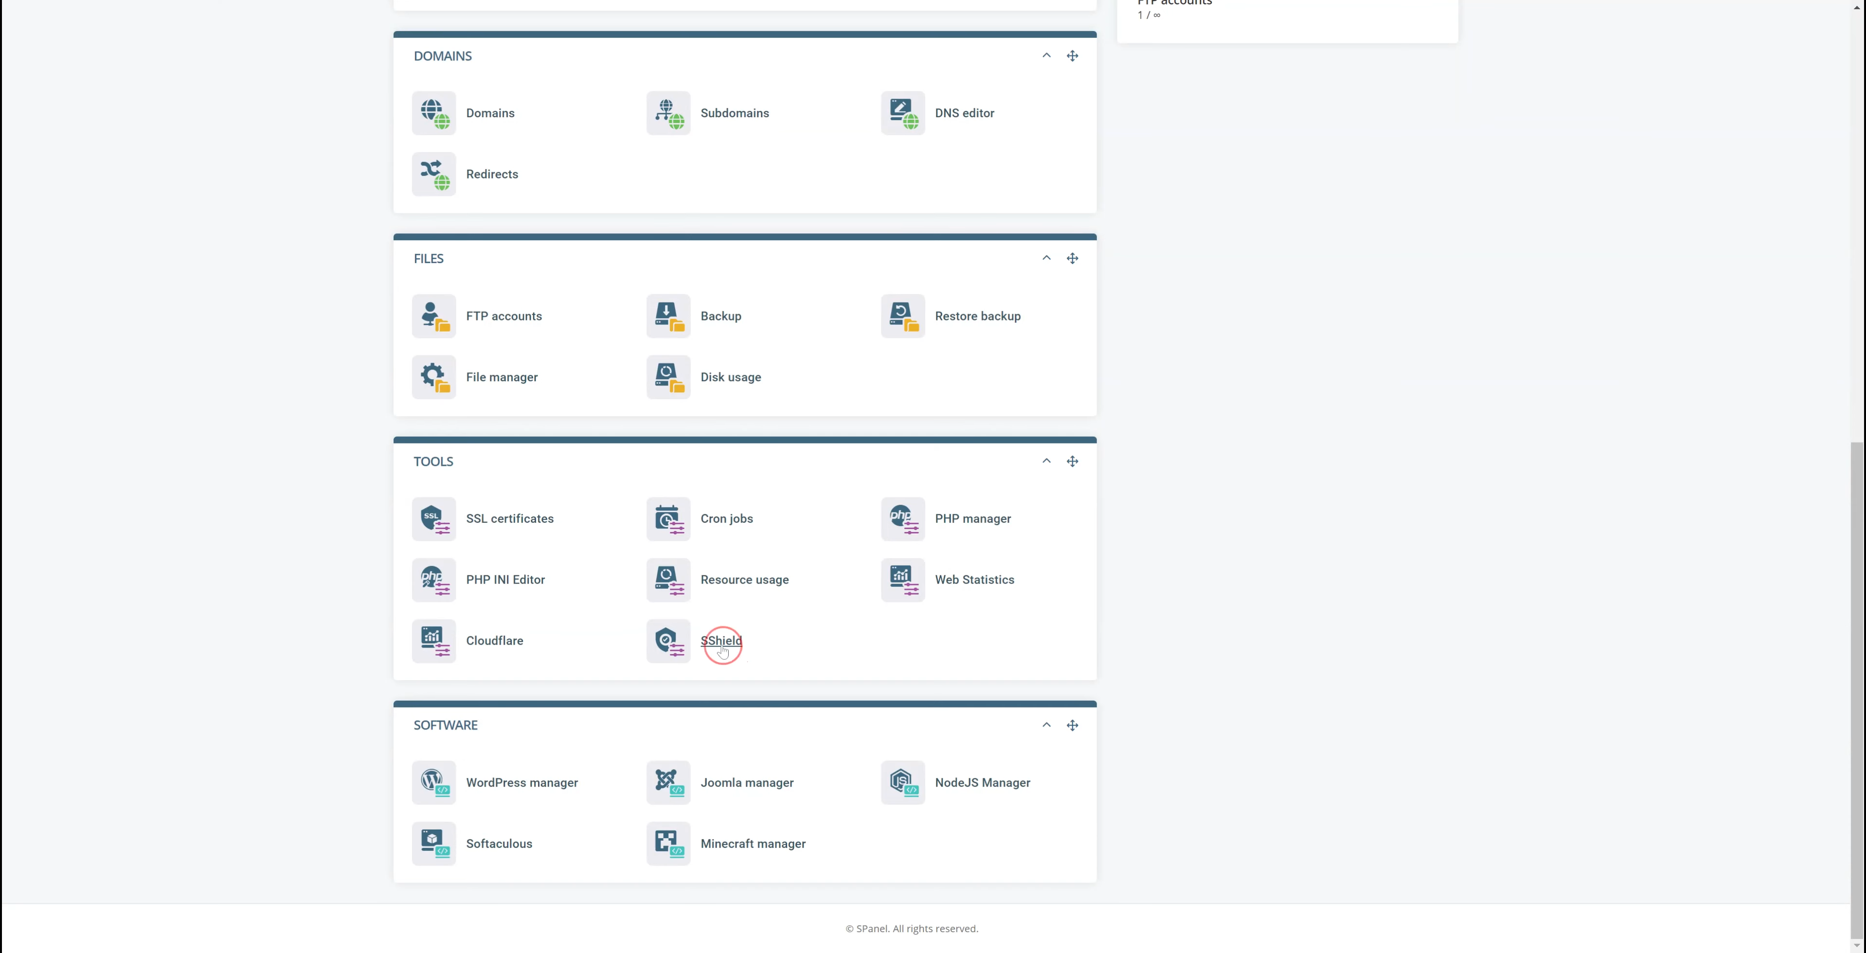1866x953 pixels.
Task: Click the FILES section heading
Action: [x=428, y=259]
